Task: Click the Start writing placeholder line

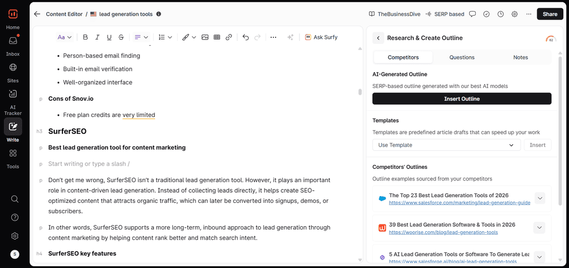Action: tap(89, 164)
